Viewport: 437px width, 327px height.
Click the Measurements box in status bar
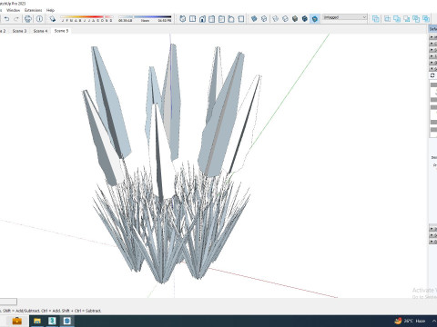[8, 302]
